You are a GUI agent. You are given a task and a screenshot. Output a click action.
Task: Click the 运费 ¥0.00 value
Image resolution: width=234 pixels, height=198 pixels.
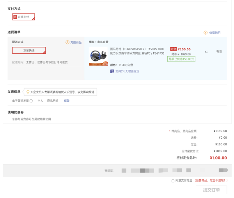coord(223,138)
